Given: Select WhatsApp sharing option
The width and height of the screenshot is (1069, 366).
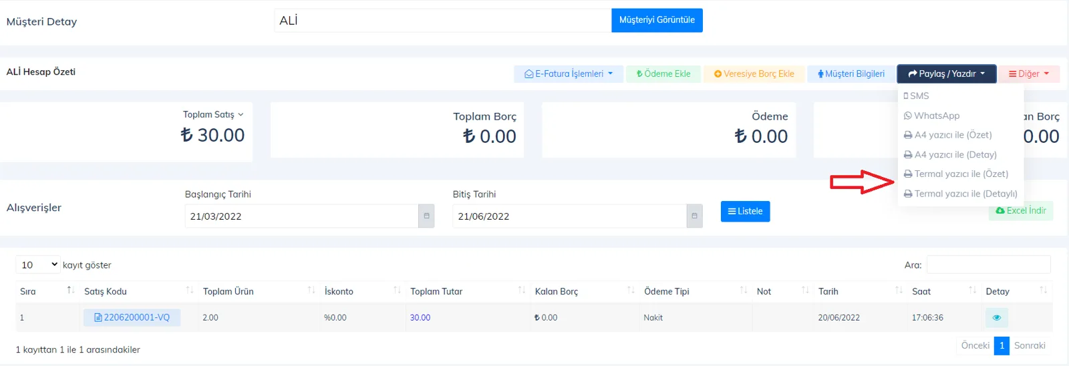Looking at the screenshot, I should [931, 116].
